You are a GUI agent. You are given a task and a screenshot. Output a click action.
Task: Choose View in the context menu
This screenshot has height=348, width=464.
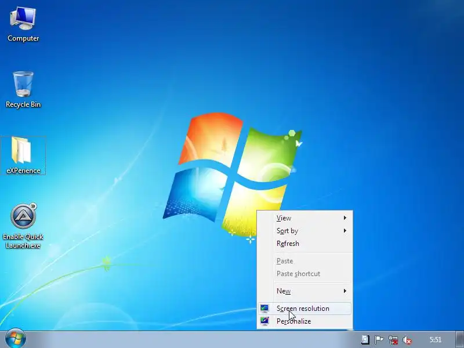(x=305, y=218)
